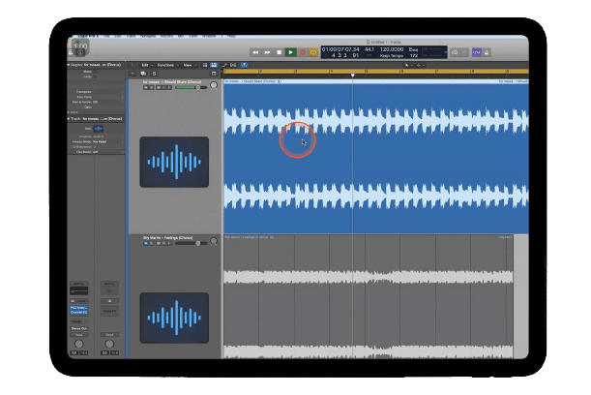Screen dimensions: 591x395
Task: Click audio waveform icon of first track
Action: 174,161
